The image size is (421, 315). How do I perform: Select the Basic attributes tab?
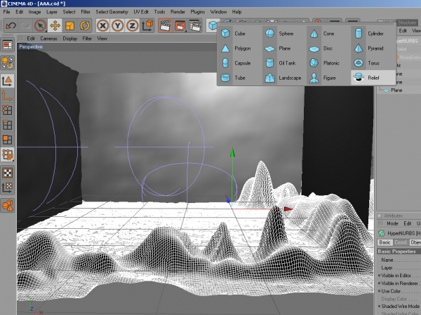385,242
